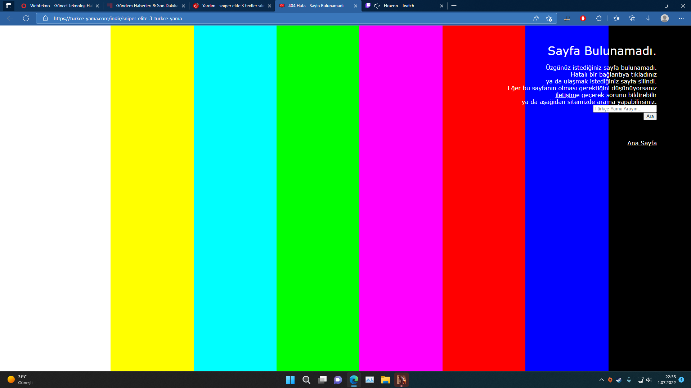
Task: Go to Ana Sayfa link
Action: click(x=642, y=143)
